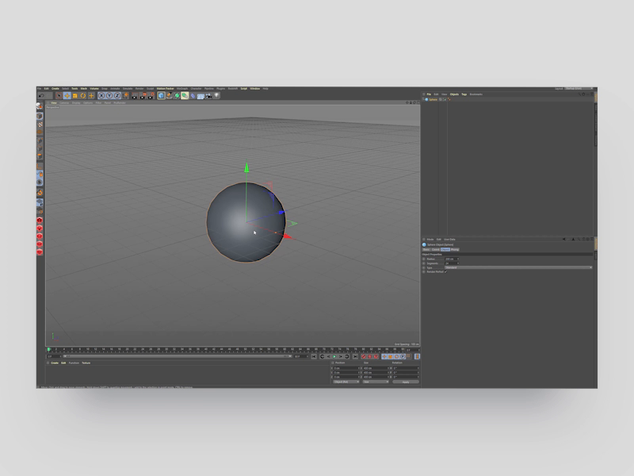Click the red Record keyframe button
Image resolution: width=634 pixels, height=476 pixels.
coord(363,357)
